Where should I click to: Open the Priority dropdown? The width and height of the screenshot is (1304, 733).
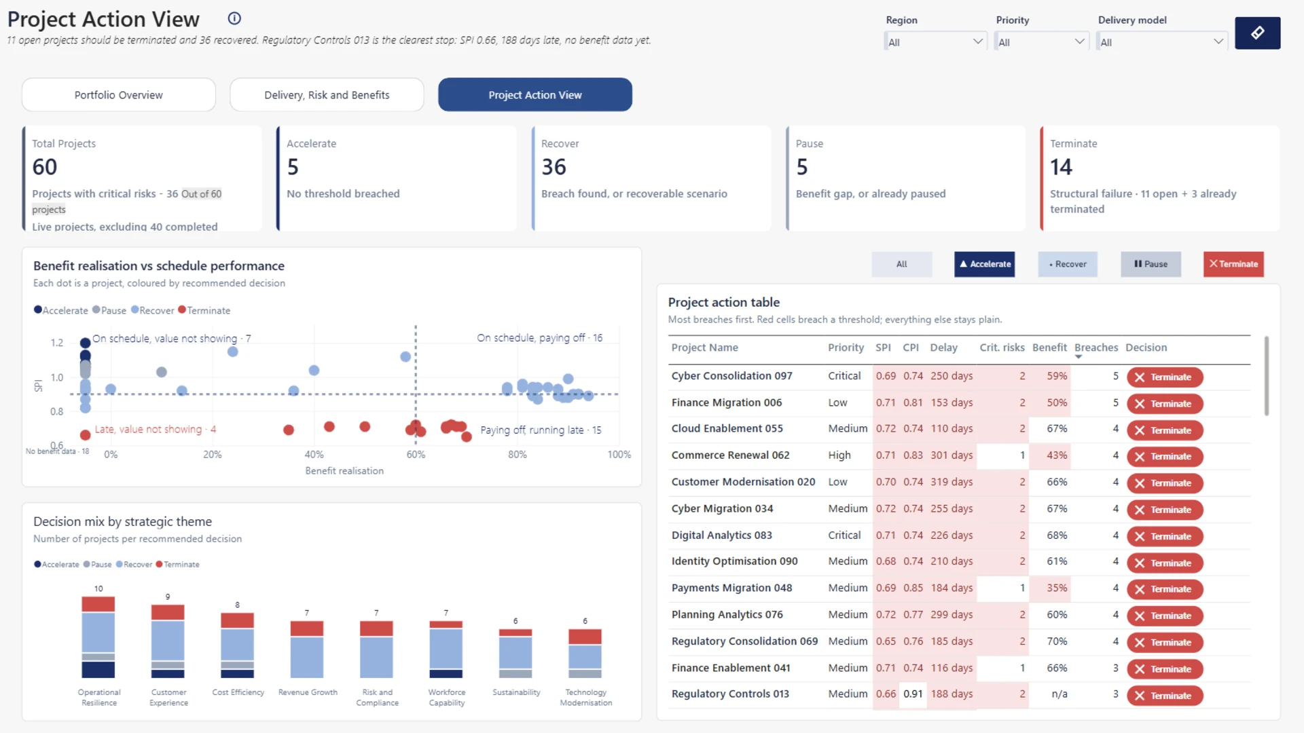(1042, 41)
